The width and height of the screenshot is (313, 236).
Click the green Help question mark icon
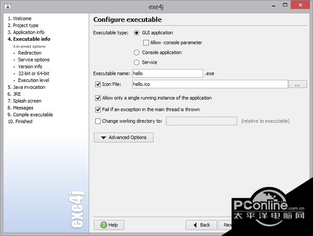[104, 225]
